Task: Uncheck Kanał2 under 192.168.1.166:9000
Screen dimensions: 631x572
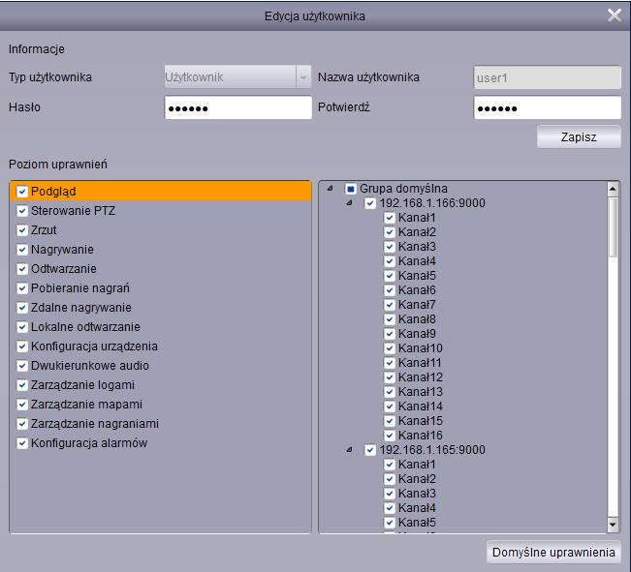Action: pyautogui.click(x=389, y=232)
